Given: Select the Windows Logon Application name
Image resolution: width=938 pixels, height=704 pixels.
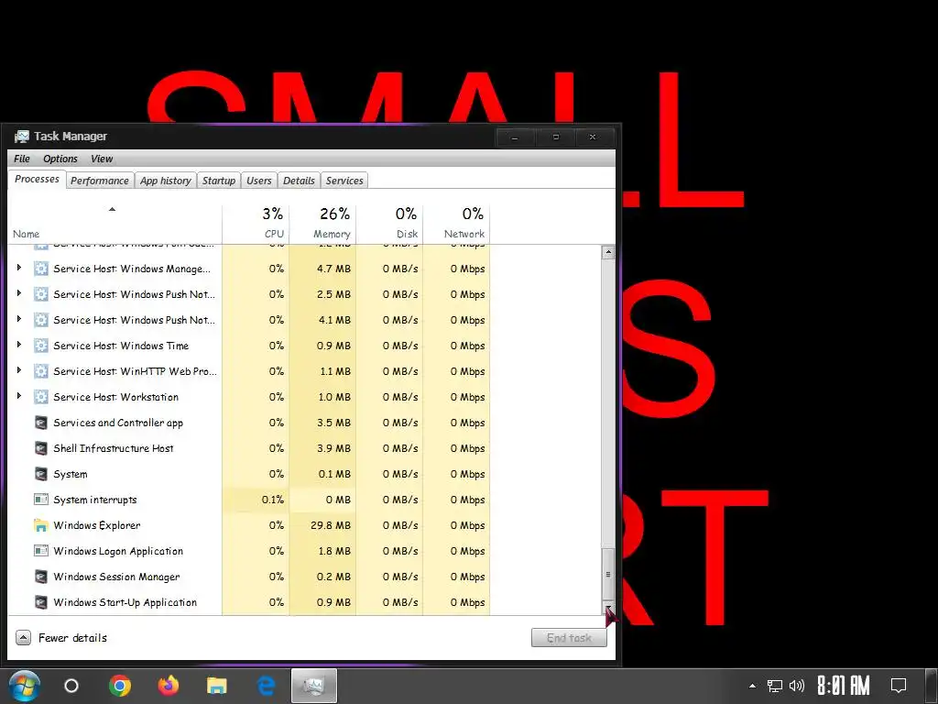Looking at the screenshot, I should coord(118,551).
